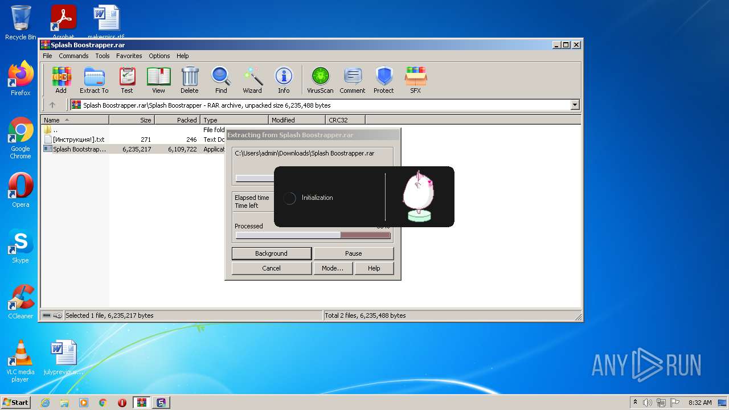This screenshot has width=729, height=410.
Task: Open the Tools menu
Action: pos(103,56)
